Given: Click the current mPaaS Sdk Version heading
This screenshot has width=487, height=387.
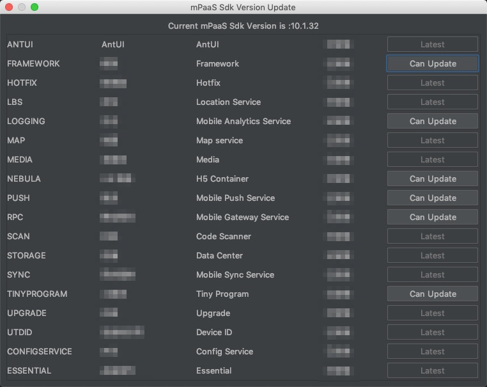Looking at the screenshot, I should pos(243,26).
